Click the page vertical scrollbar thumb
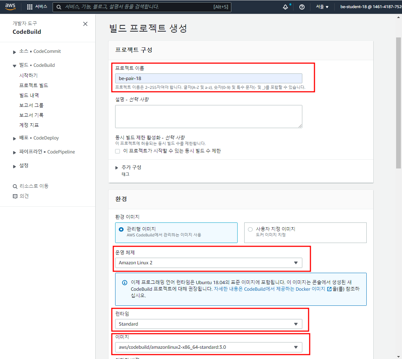The image size is (402, 359). [398, 103]
